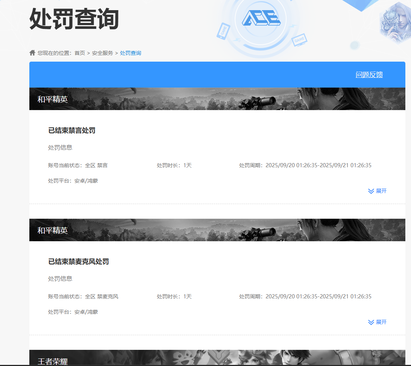Viewport: 411px width, 366px height.
Task: Select the blue 处罚查询 breadcrumb item
Action: click(130, 53)
